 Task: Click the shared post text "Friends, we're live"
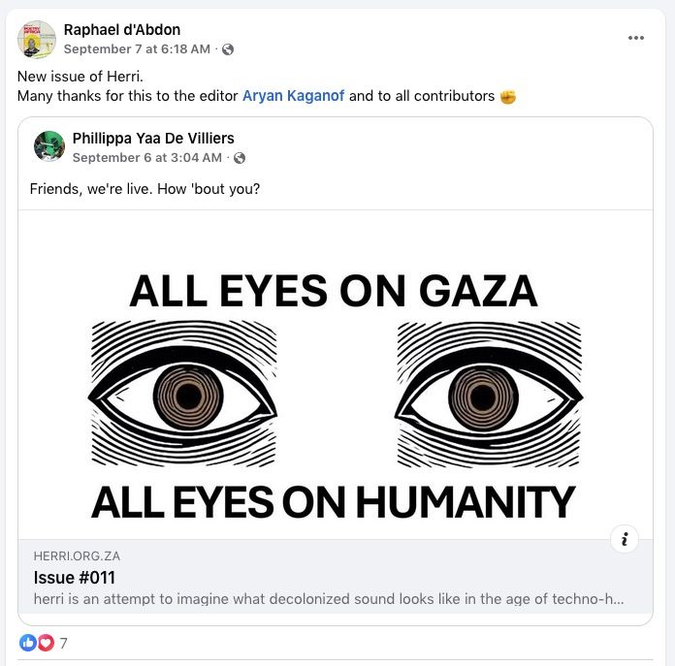click(145, 188)
